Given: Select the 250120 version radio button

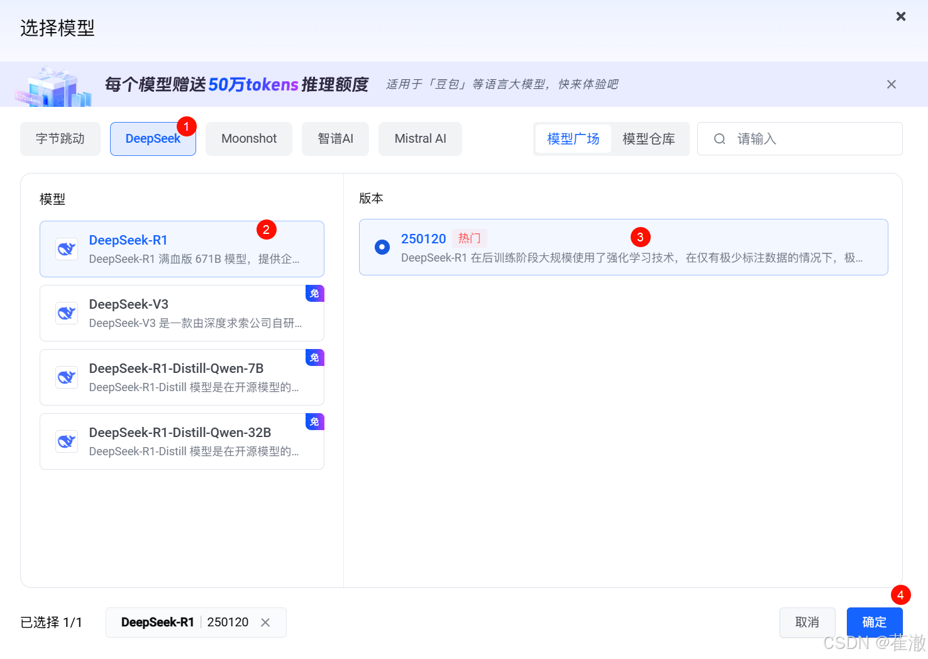Looking at the screenshot, I should 382,247.
